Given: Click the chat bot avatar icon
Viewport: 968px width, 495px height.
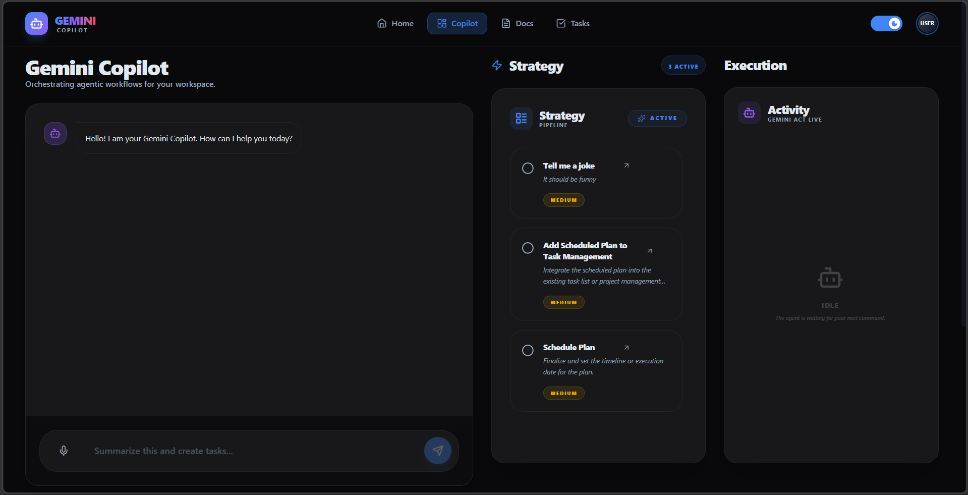Looking at the screenshot, I should [55, 134].
